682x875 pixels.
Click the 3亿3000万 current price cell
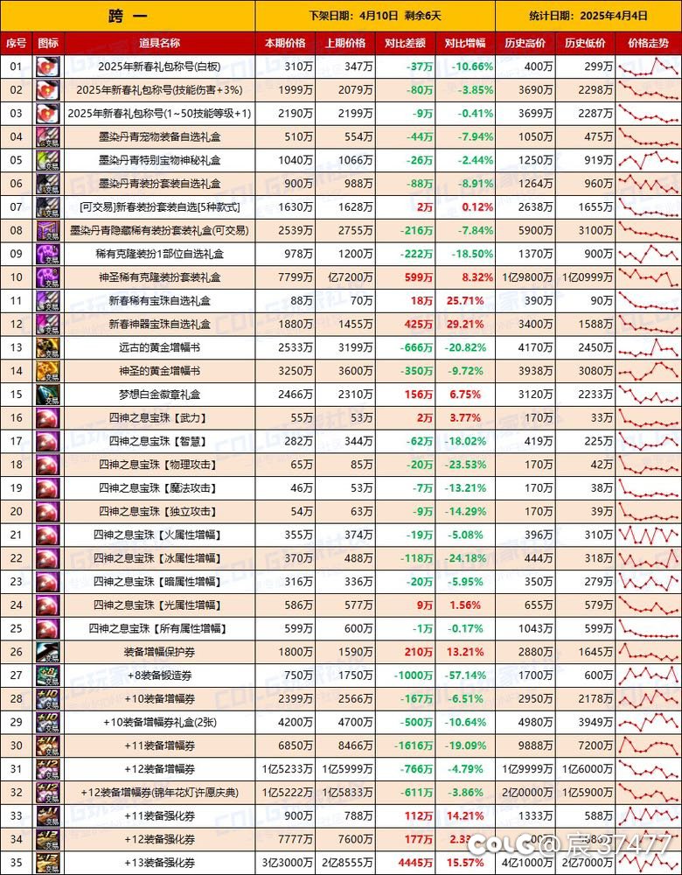tap(287, 863)
